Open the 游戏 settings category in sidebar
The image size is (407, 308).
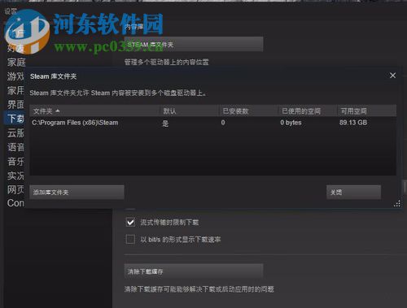[15, 76]
